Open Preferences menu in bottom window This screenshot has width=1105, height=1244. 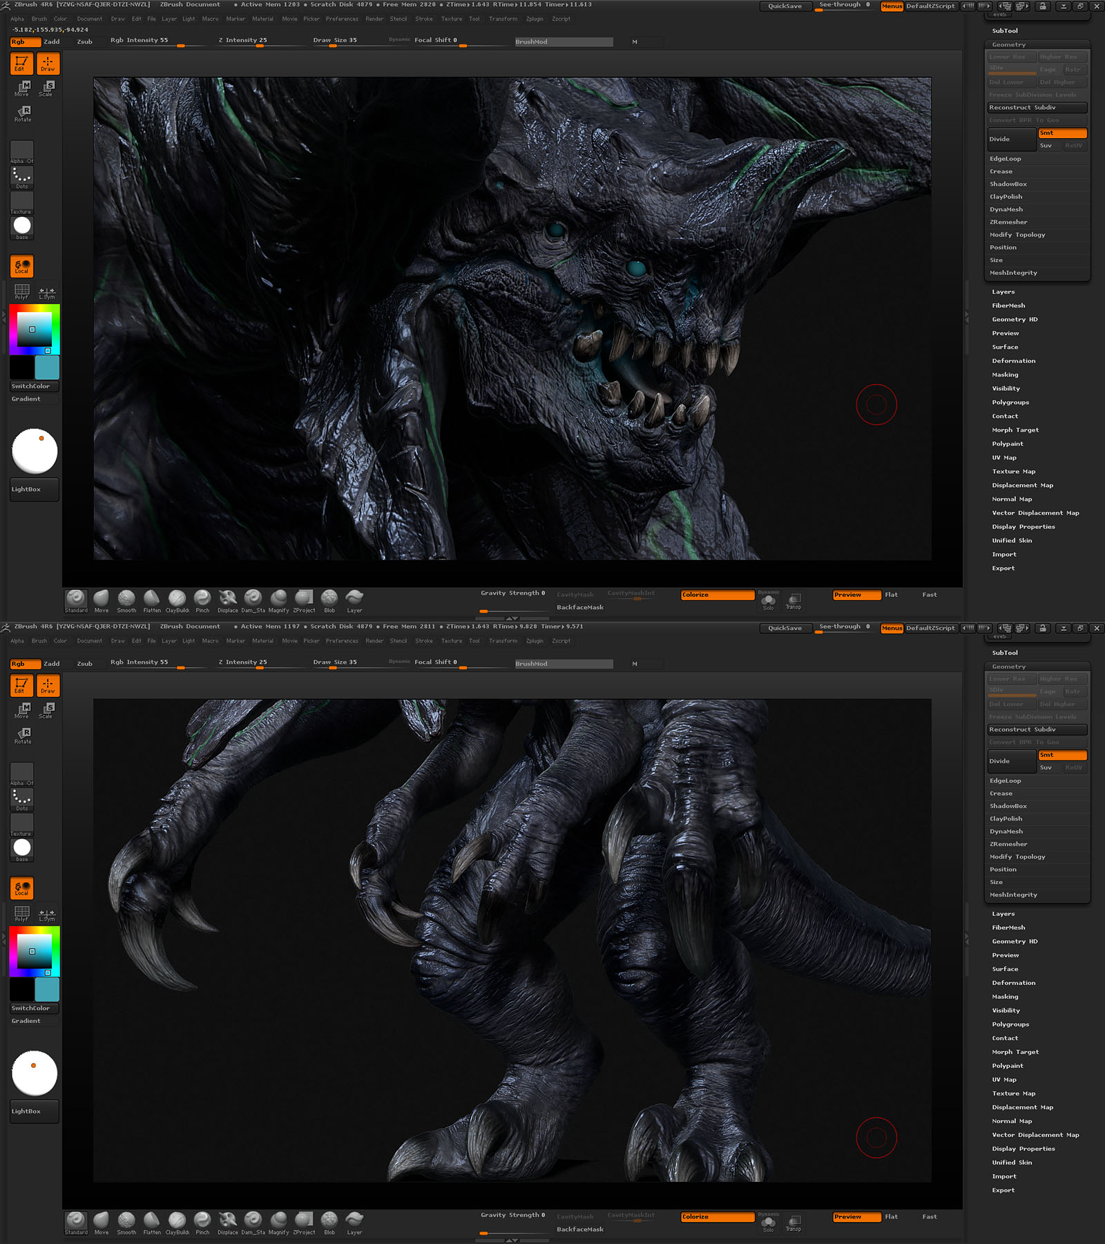[x=342, y=641]
